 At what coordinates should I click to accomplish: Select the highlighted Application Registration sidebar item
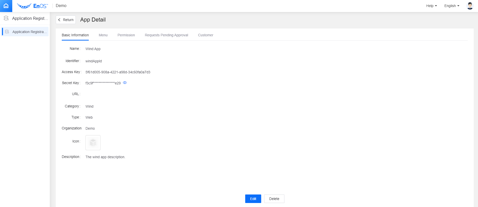click(x=27, y=32)
